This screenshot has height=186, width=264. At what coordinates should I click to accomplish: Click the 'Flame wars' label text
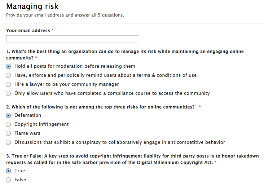click(27, 133)
